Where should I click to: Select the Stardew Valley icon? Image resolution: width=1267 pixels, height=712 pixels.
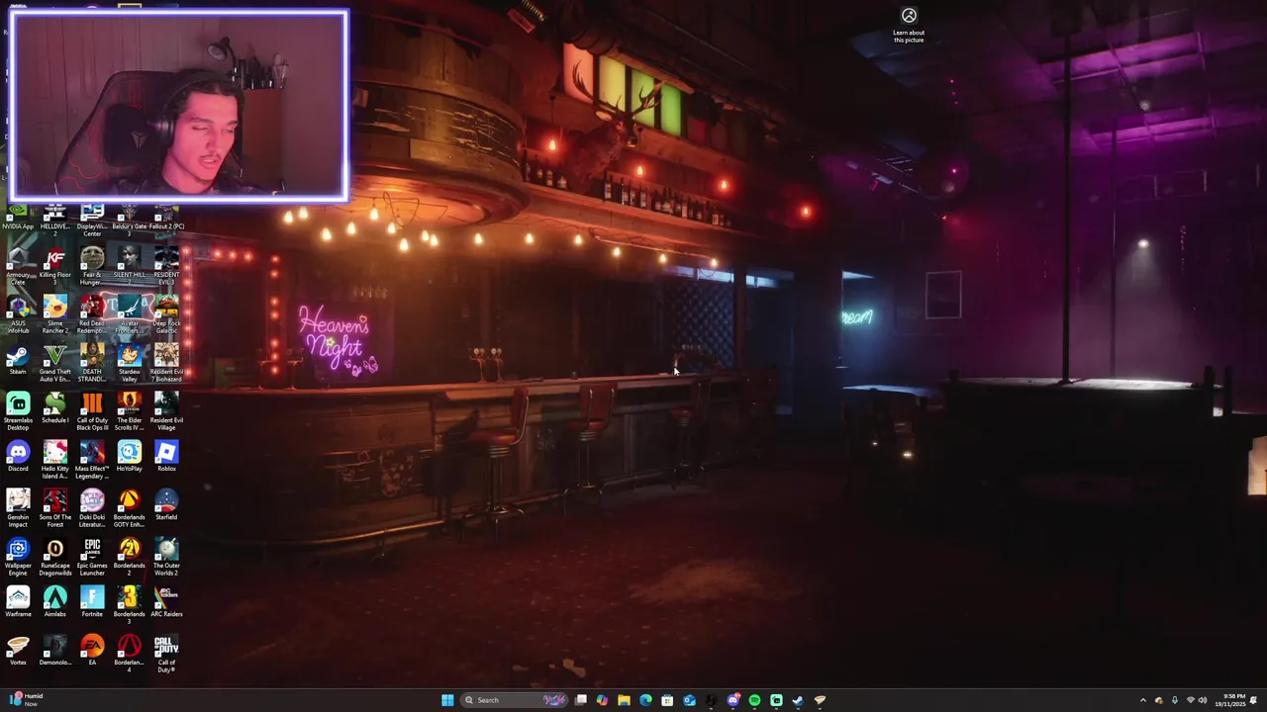129,364
